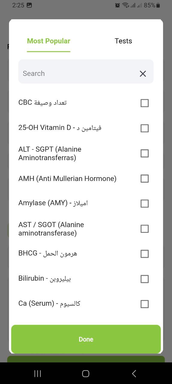Open Android recent apps button

(x=37, y=373)
